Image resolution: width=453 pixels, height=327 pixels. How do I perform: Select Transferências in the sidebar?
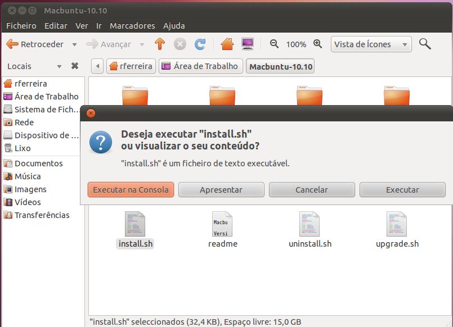(x=42, y=215)
